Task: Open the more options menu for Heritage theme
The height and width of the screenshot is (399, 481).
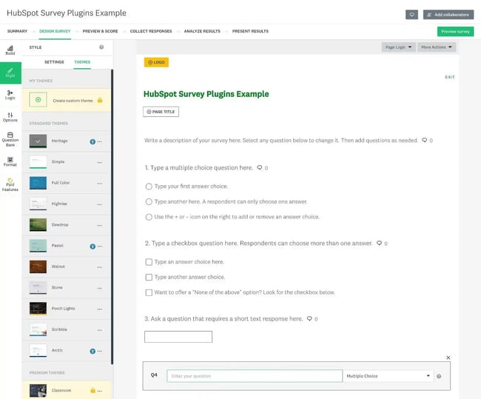Action: [x=100, y=141]
